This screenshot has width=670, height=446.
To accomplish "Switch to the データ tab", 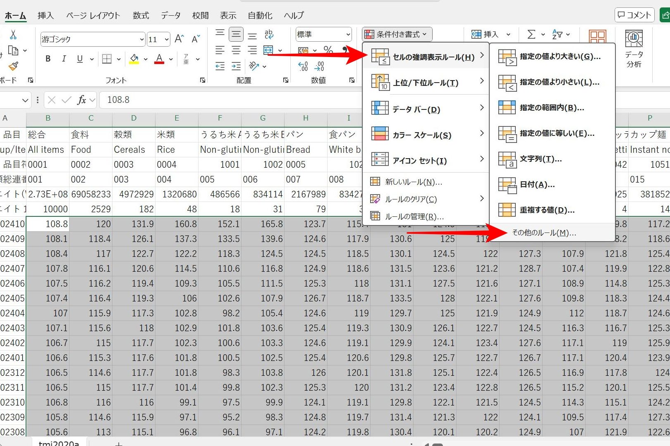I will [x=171, y=15].
